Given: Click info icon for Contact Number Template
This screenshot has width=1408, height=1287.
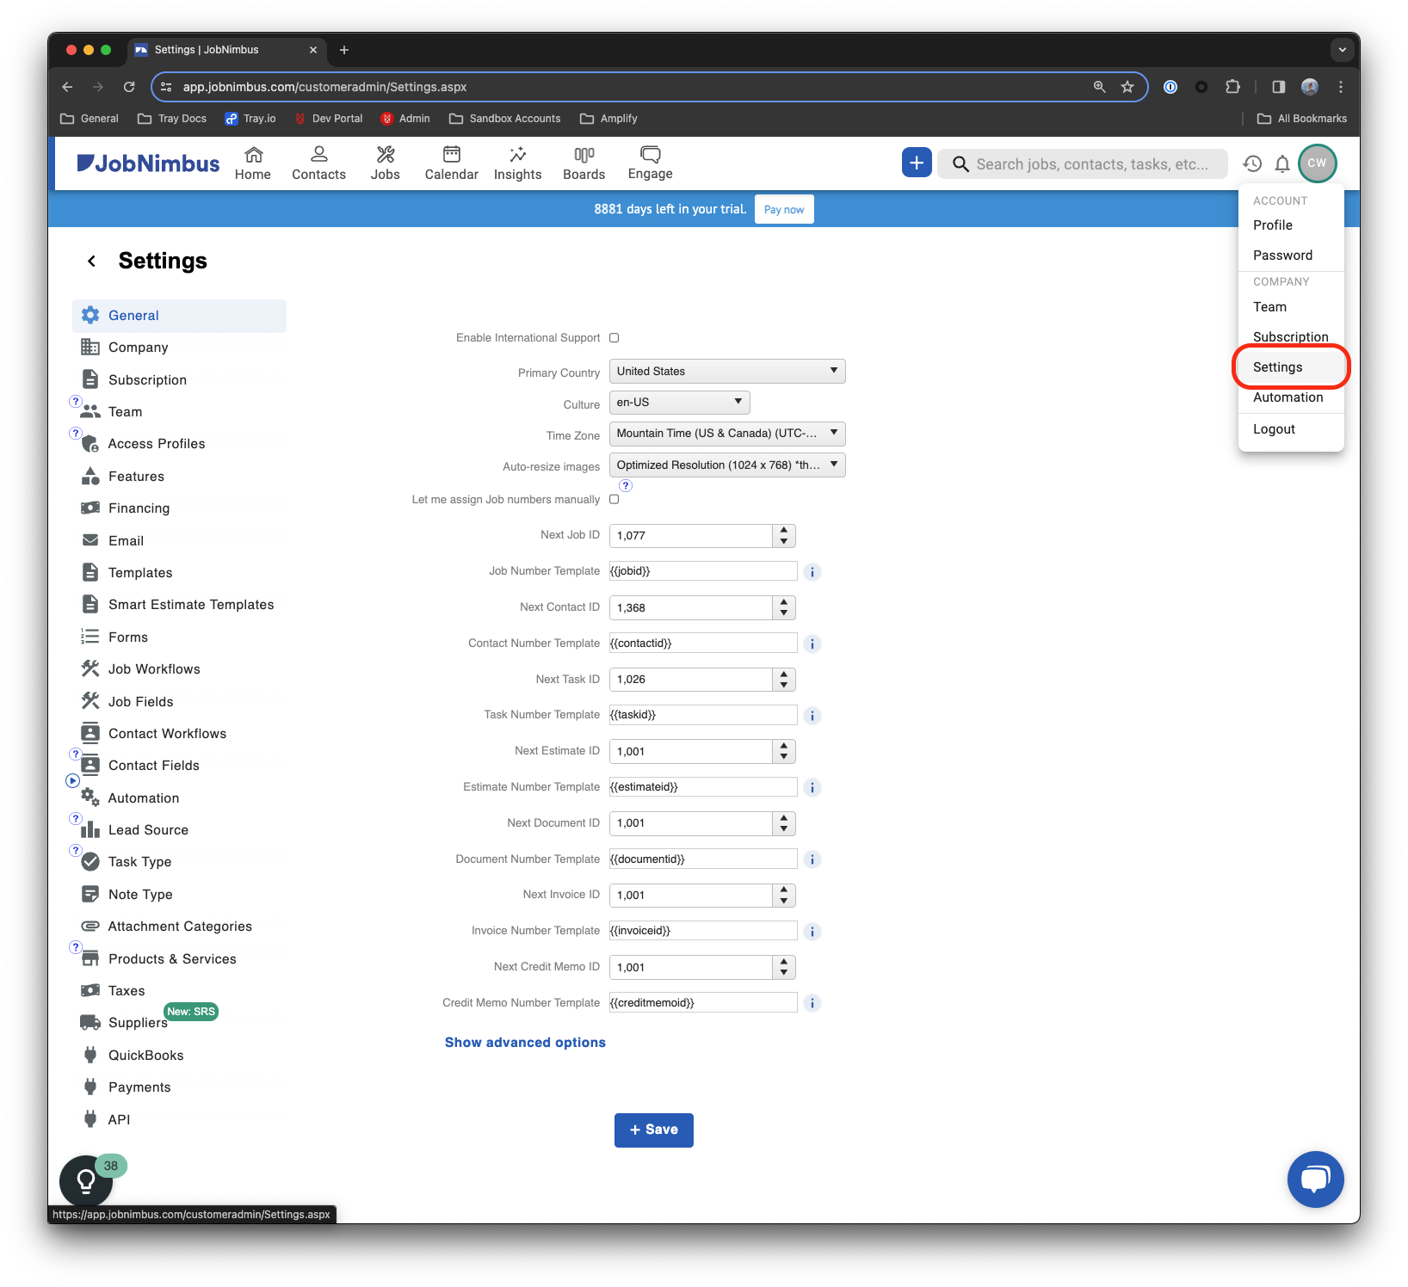Looking at the screenshot, I should 812,643.
